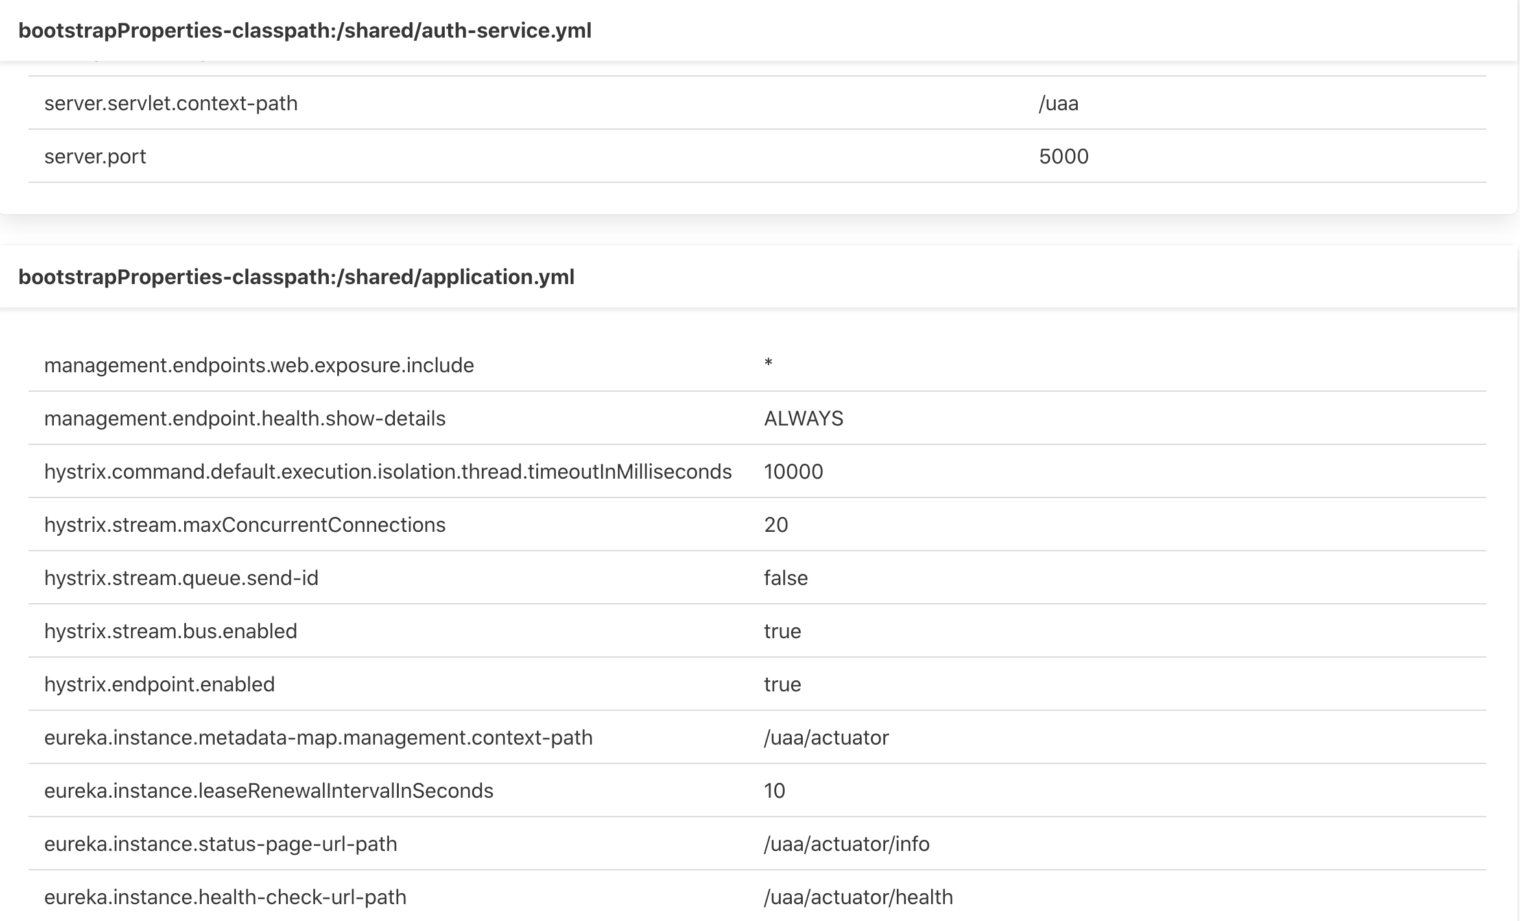Screen dimensions: 1520x921
Task: Select the server.port property row
Action: [x=95, y=156]
